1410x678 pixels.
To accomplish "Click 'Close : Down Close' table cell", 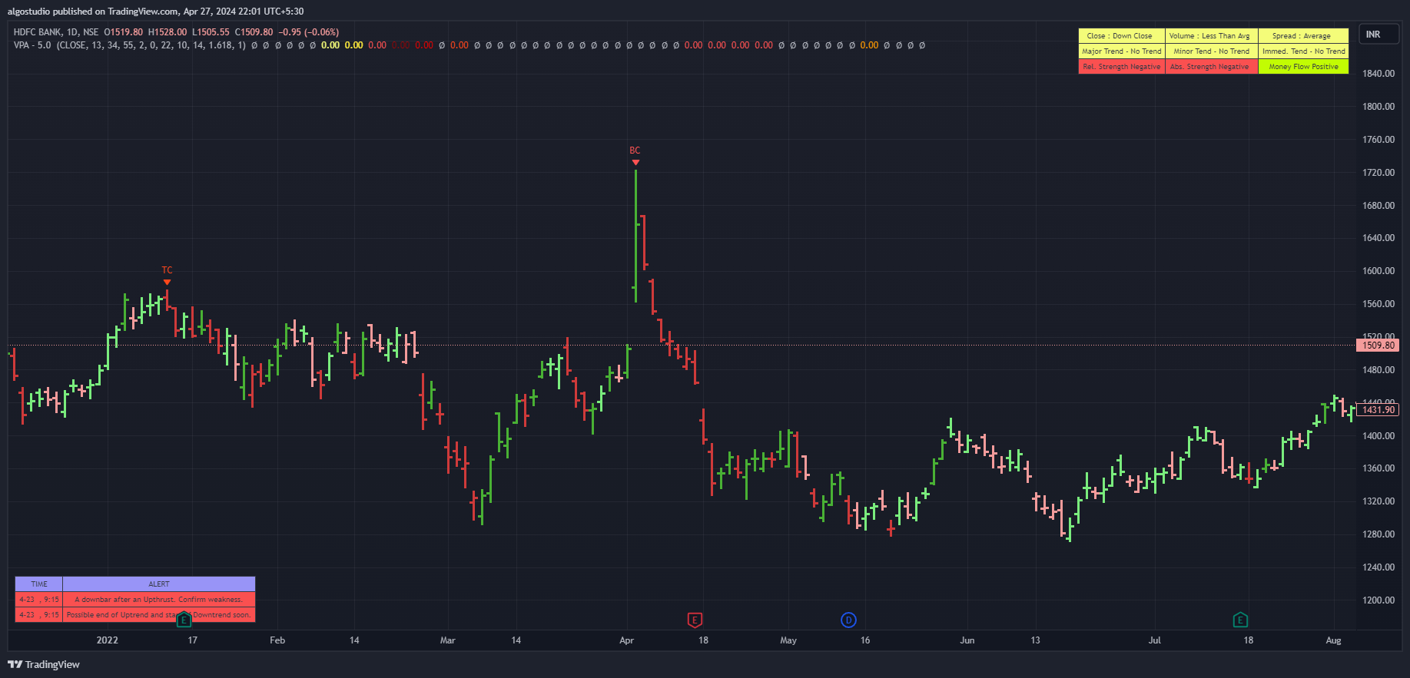I will 1121,36.
